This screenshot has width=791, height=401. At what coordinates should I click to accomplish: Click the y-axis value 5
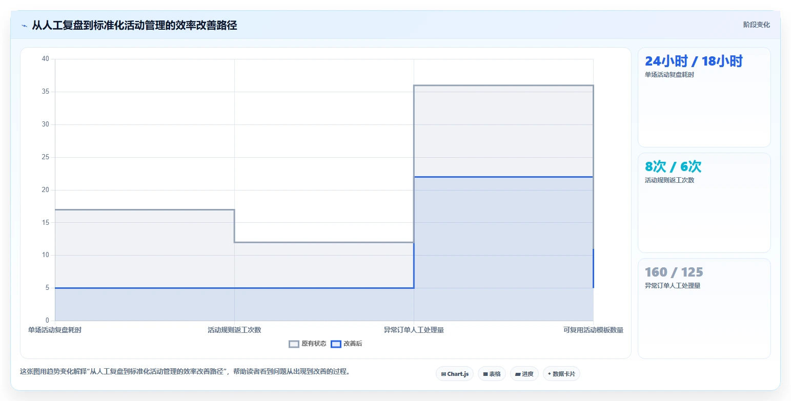pos(47,288)
